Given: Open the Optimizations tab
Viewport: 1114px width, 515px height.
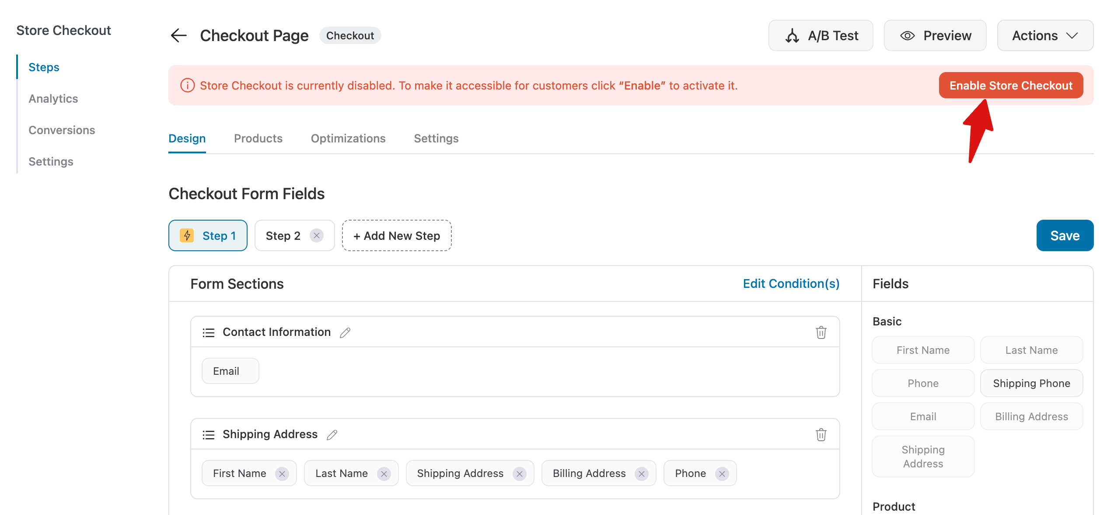Looking at the screenshot, I should click(348, 138).
